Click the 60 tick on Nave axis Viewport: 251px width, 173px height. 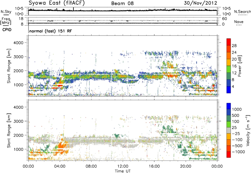tap(224, 19)
